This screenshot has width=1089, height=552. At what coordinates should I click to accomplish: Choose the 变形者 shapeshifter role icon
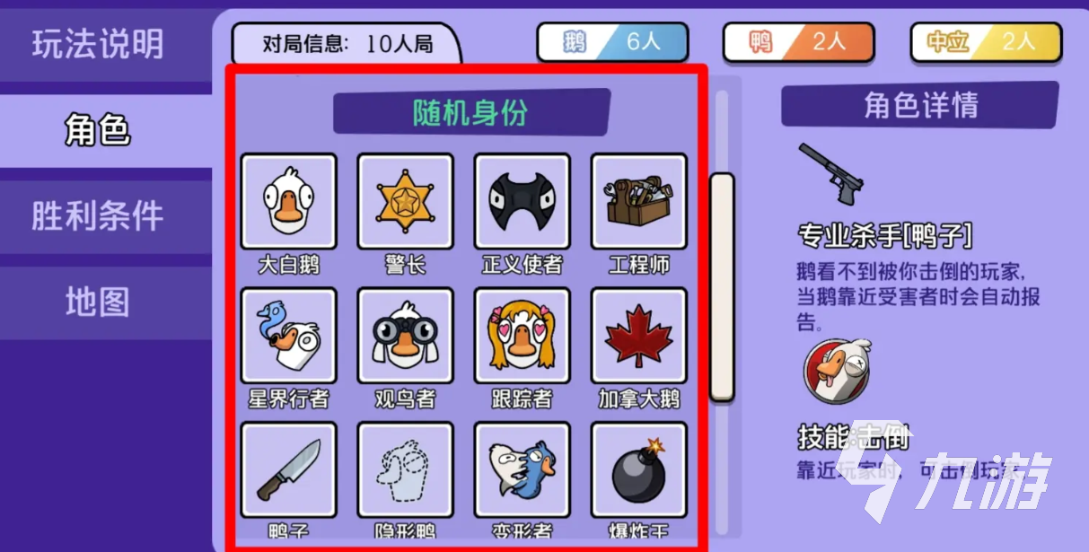coord(522,470)
